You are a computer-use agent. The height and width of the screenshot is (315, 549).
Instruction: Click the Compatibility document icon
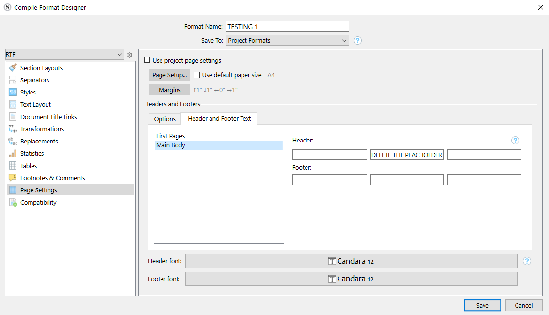click(13, 202)
